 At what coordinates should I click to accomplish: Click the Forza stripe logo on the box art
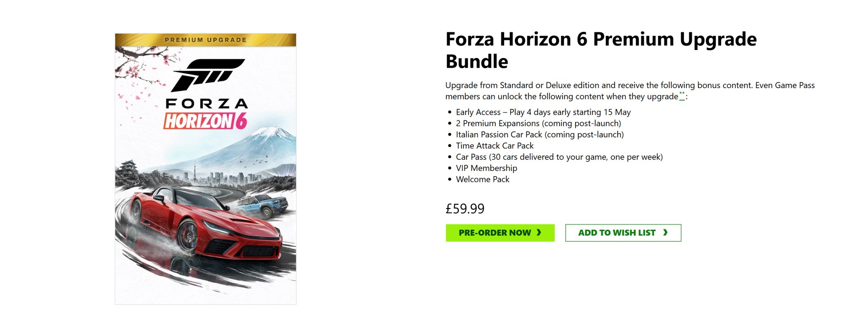(x=207, y=74)
